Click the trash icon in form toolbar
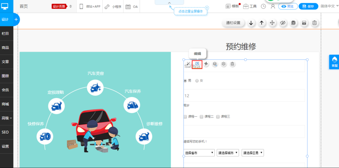The image size is (339, 168). coord(232,64)
